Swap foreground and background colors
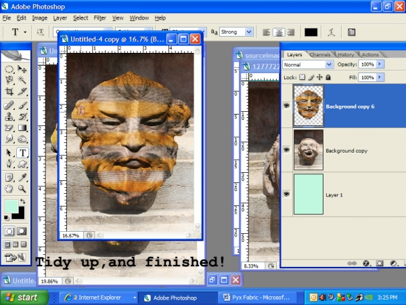406x305 pixels. coord(23,201)
